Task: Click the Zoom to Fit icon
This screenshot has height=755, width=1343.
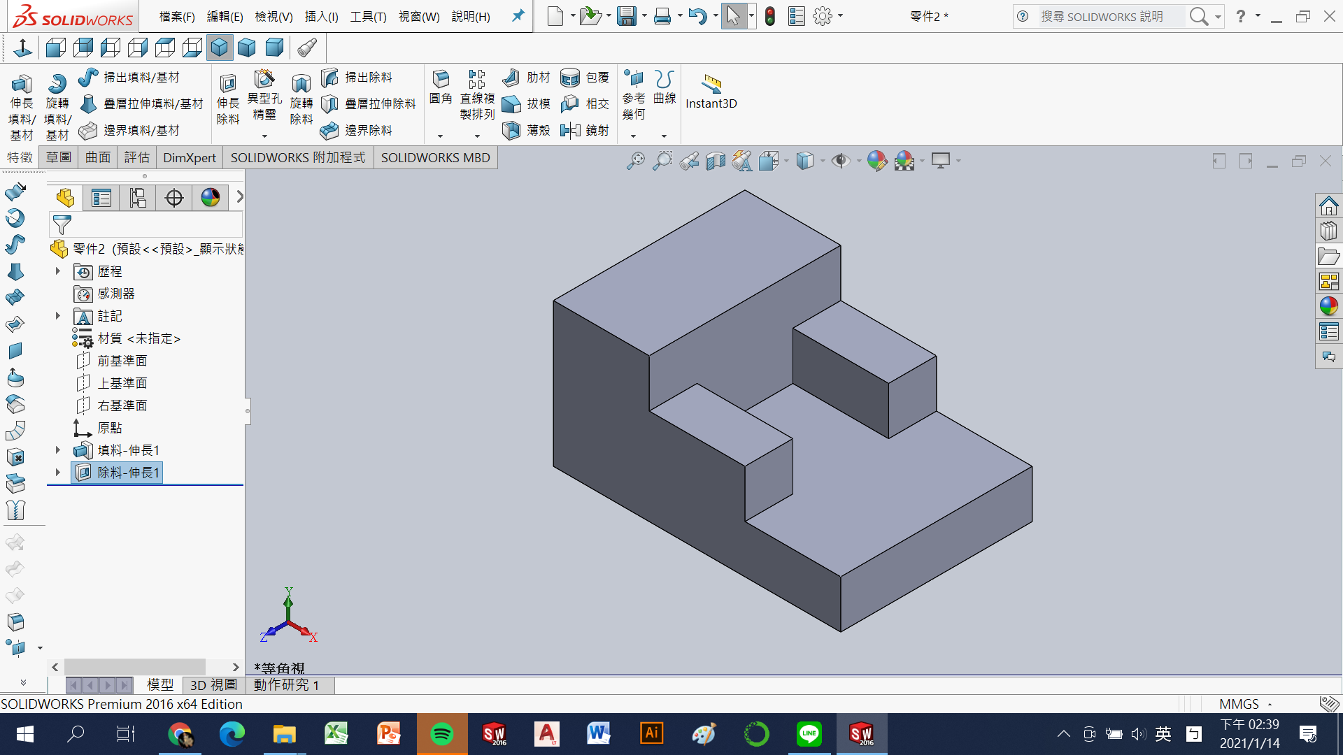Action: [x=635, y=161]
